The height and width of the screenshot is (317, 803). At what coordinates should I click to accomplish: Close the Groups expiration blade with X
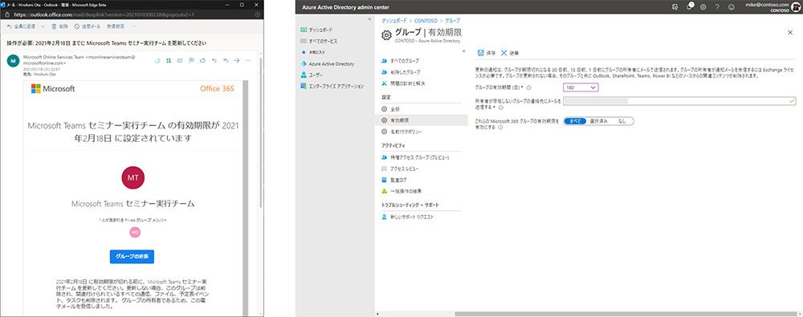790,32
